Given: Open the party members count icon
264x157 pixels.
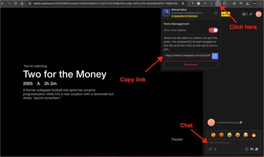Looking at the screenshot, I should coord(244,14).
